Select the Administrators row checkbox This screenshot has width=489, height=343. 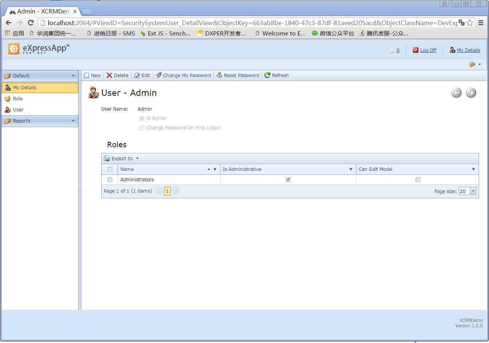tap(110, 179)
